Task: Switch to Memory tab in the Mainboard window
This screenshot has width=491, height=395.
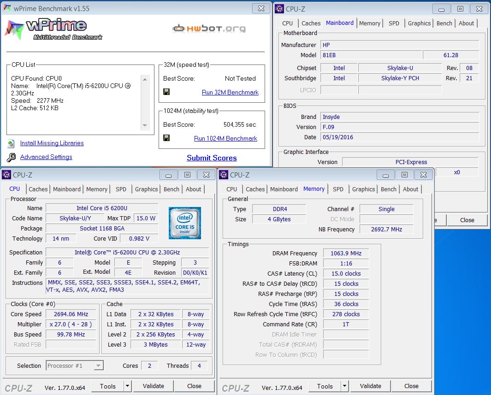Action: [369, 23]
